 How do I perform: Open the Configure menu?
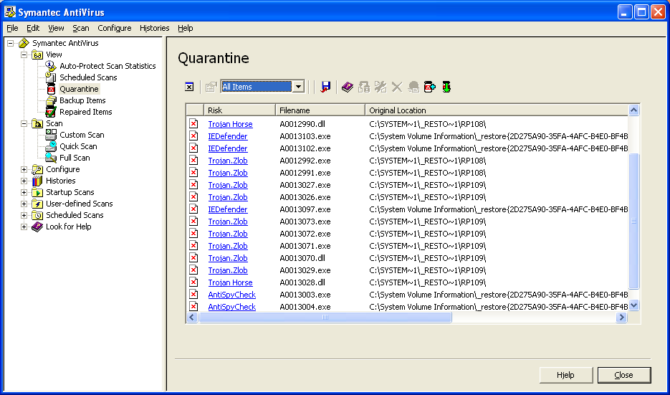[115, 28]
